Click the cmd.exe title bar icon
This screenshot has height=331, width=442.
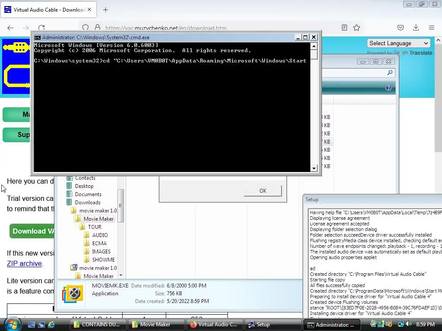click(x=38, y=37)
